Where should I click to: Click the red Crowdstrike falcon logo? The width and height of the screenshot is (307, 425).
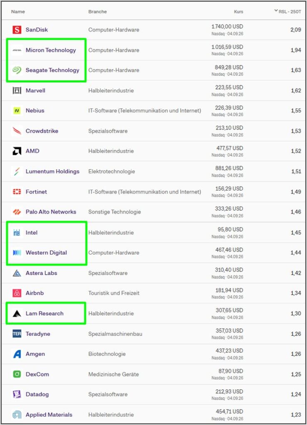pos(17,131)
